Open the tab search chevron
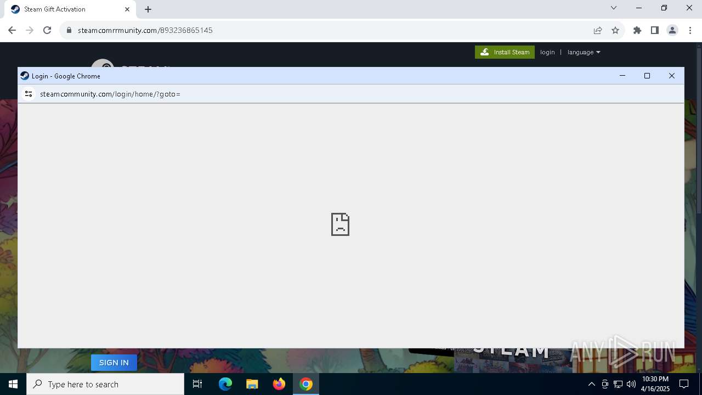 [x=614, y=8]
